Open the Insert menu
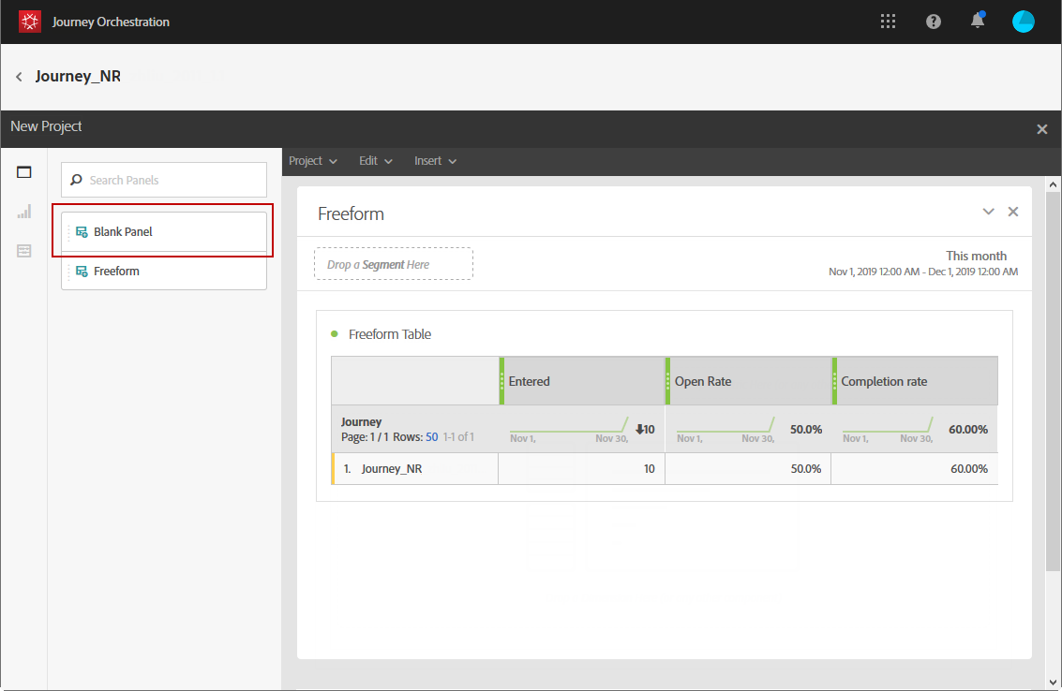The height and width of the screenshot is (691, 1062). 435,161
